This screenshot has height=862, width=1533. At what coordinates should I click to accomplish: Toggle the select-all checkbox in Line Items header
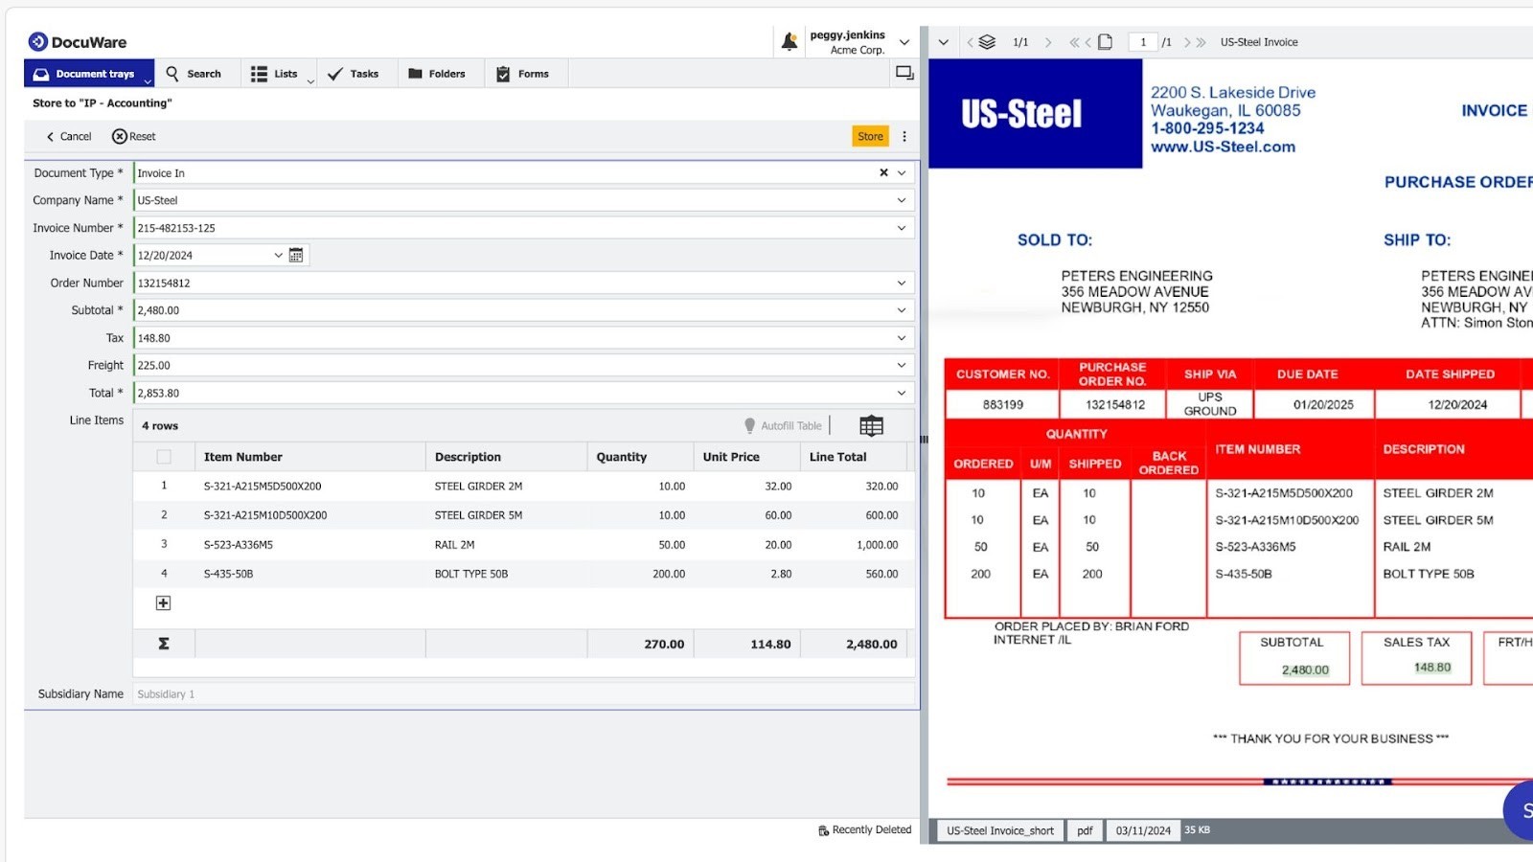tap(164, 457)
